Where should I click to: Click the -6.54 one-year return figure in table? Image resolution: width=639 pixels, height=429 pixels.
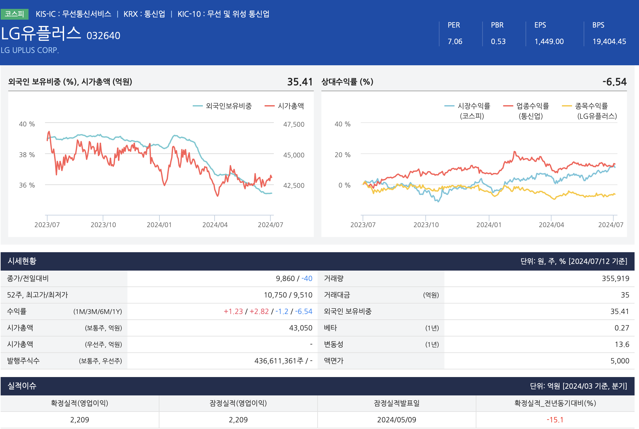[x=304, y=311]
